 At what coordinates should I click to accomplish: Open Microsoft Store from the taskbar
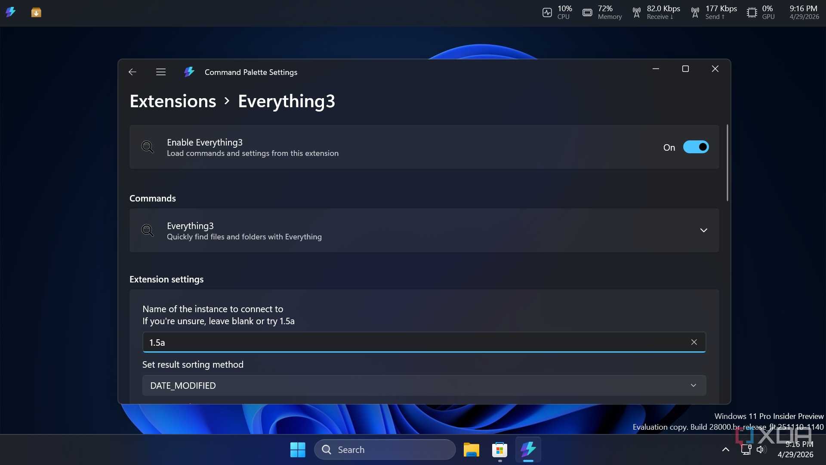(499, 449)
